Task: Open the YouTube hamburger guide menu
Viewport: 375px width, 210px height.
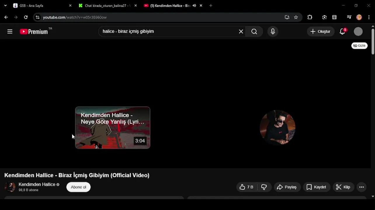Action: (10, 32)
